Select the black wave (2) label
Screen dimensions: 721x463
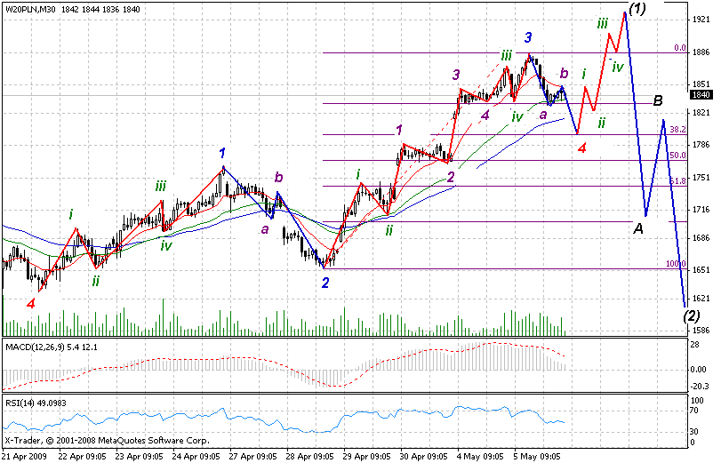tap(692, 315)
